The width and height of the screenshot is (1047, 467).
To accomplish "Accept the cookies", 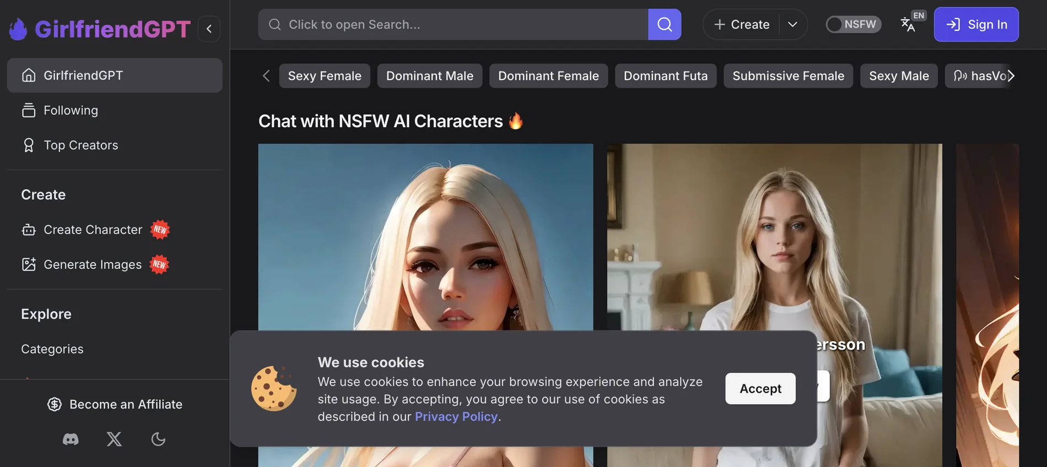I will (760, 388).
